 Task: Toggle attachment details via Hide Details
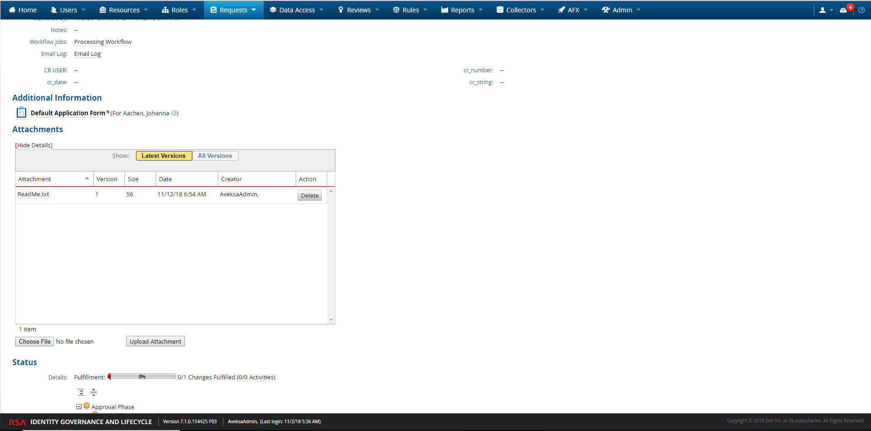33,145
